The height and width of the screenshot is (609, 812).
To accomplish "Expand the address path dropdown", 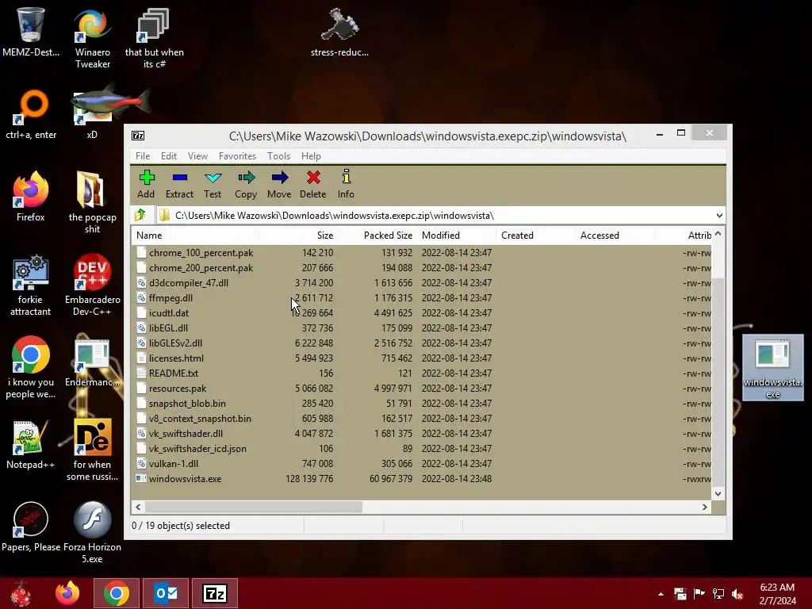I will pos(719,216).
